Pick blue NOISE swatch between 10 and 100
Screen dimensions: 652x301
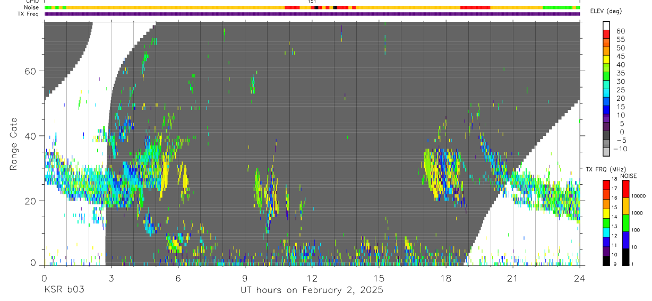pos(625,240)
